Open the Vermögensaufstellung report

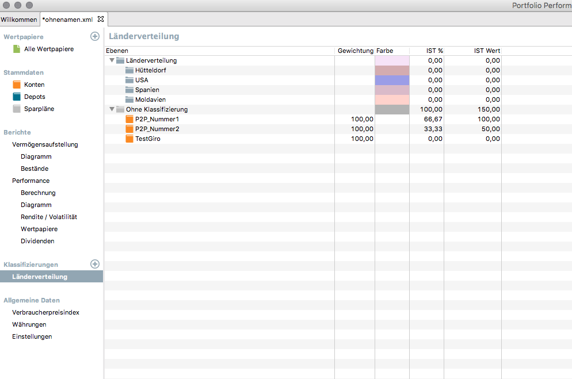[45, 144]
